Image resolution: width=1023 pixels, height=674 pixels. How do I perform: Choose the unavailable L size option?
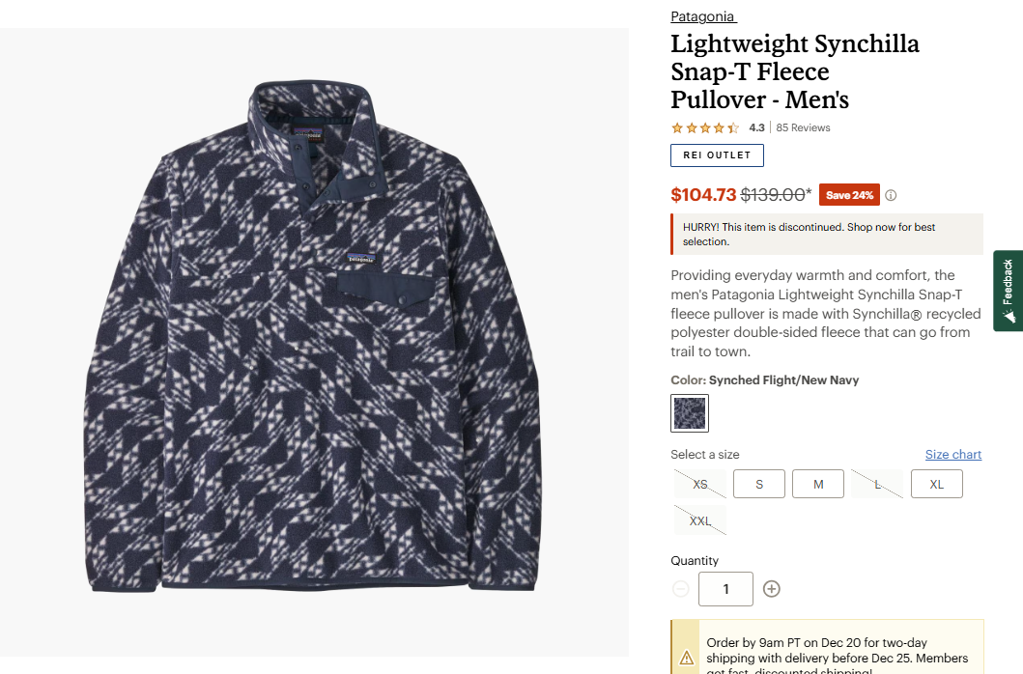[x=877, y=484]
